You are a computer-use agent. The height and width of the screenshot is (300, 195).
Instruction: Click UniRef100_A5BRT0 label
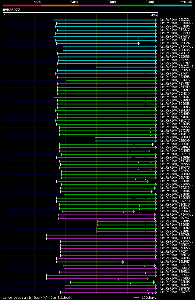point(175,255)
